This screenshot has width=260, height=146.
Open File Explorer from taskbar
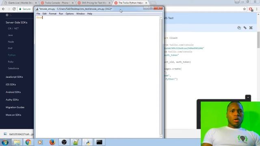(17, 142)
